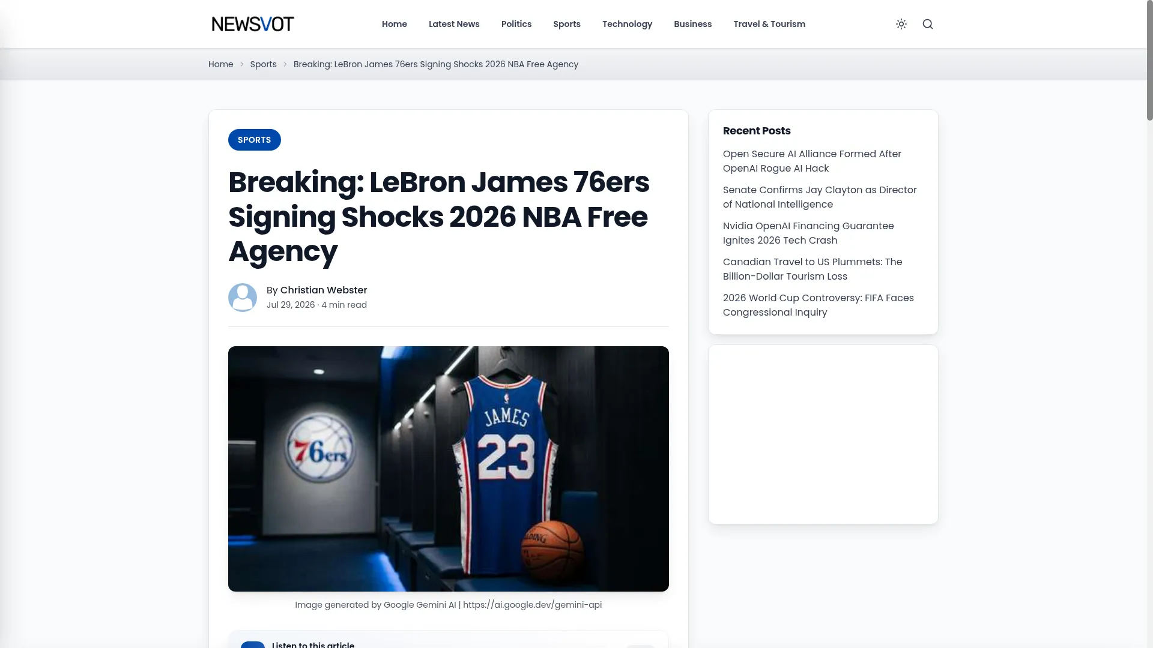The width and height of the screenshot is (1153, 648).
Task: Click the Jul 29, 2026 date text
Action: coord(291,305)
